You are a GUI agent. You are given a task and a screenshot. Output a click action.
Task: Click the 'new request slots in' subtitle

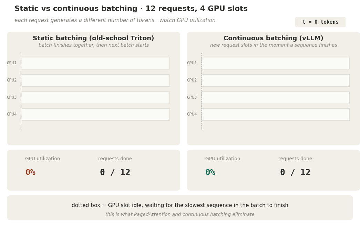tap(274, 45)
